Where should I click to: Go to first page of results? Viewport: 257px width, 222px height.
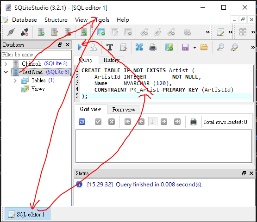pos(128,122)
